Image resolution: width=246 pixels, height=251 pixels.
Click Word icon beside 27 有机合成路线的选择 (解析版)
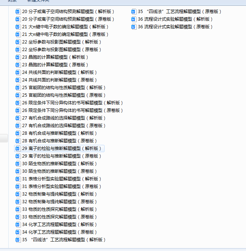(x=18, y=118)
